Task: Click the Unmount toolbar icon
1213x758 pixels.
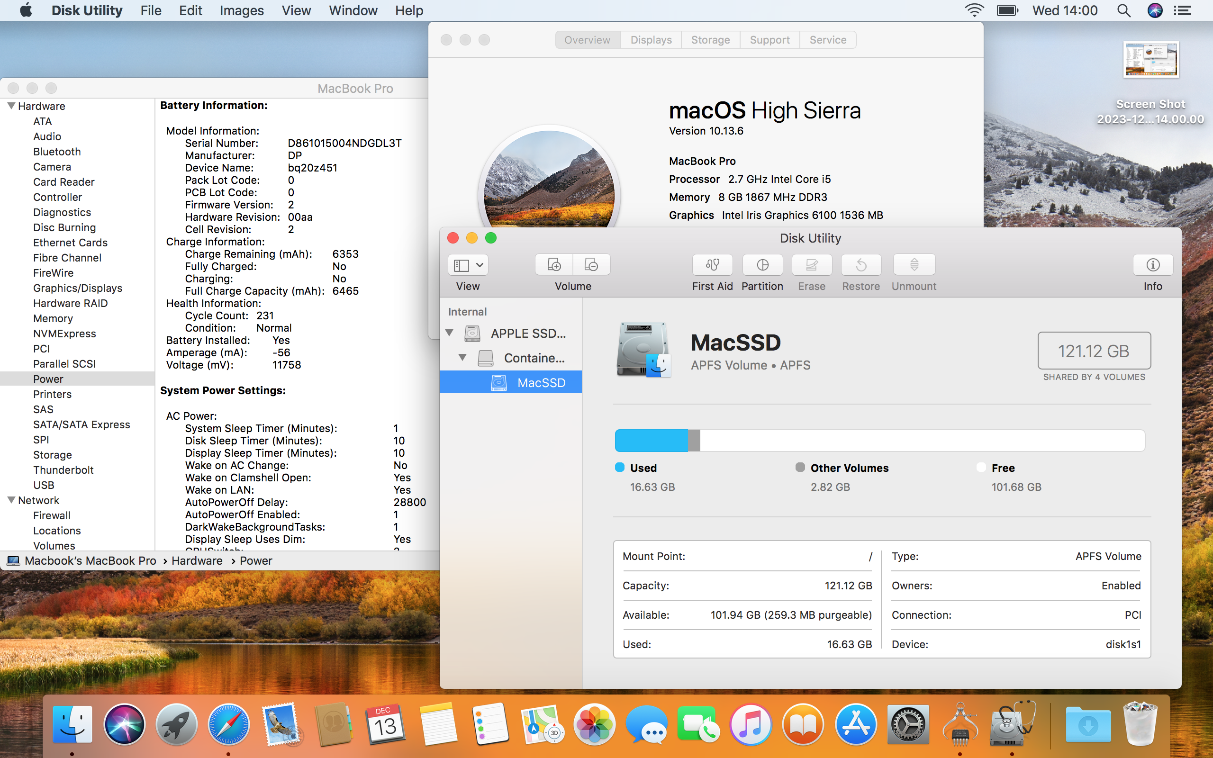Action: click(914, 265)
